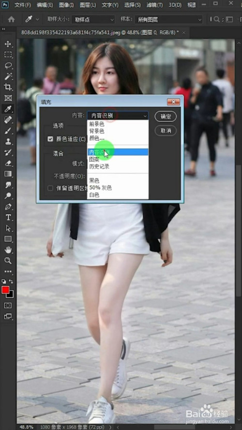Open the 文件(F) menu
Image resolution: width=242 pixels, height=430 pixels.
click(x=22, y=5)
